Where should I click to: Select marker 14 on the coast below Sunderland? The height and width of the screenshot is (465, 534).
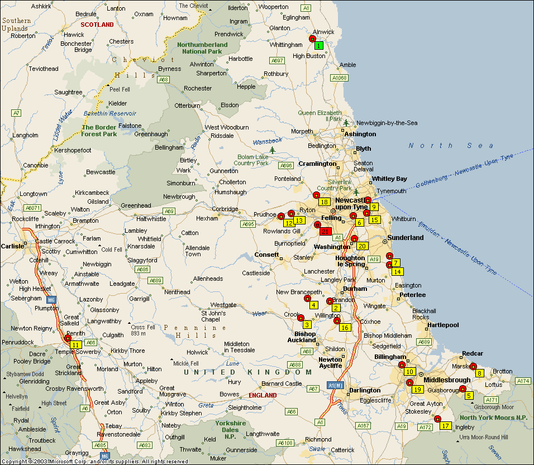(x=397, y=271)
